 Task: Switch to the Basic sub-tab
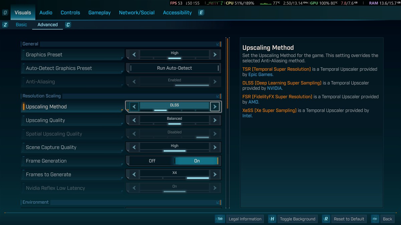pyautogui.click(x=21, y=25)
